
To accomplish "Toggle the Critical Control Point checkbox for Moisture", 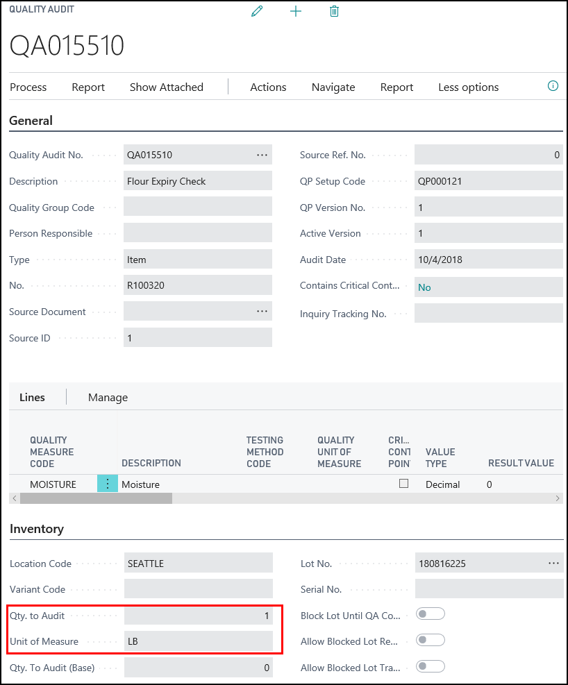I will click(403, 484).
